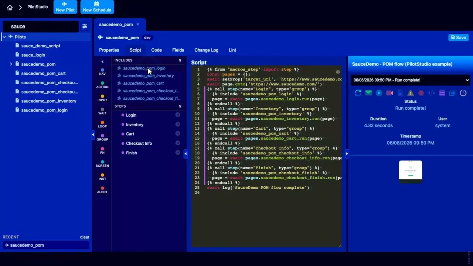This screenshot has width=473, height=266.
Task: Select the INPUT step category
Action: point(102,98)
